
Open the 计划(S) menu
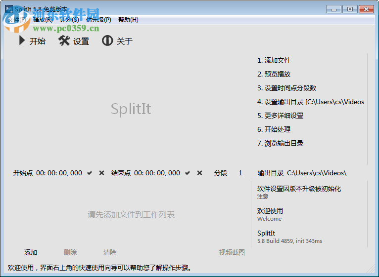69,20
